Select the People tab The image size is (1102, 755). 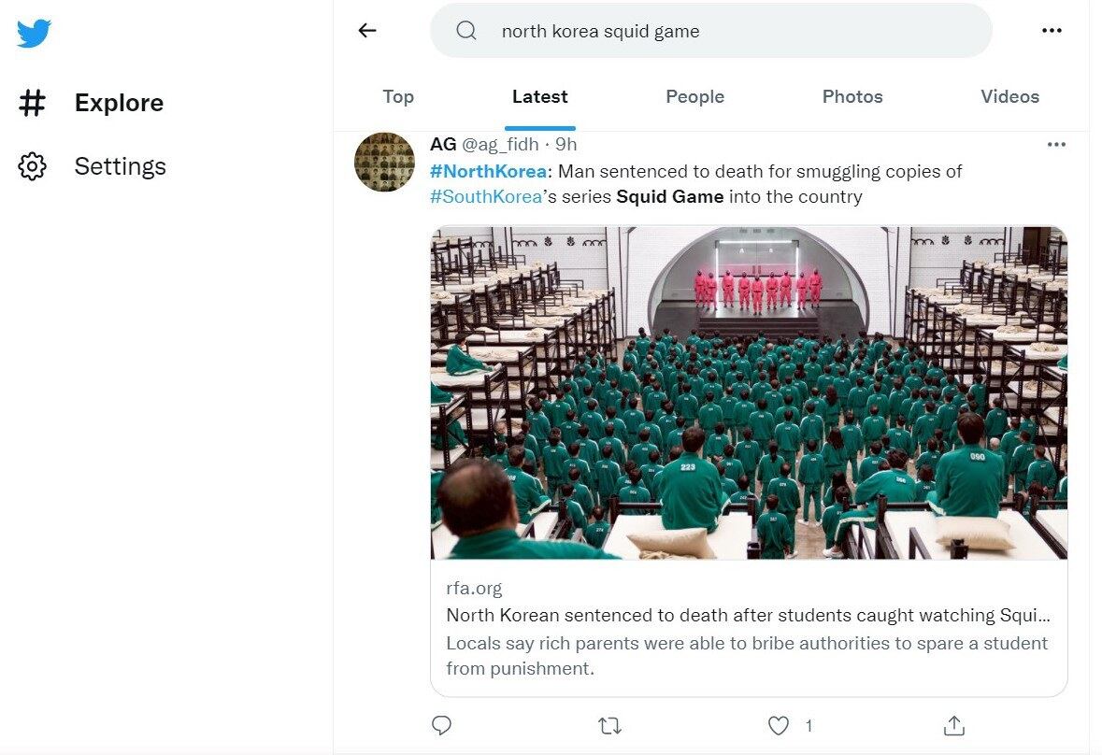pyautogui.click(x=694, y=96)
